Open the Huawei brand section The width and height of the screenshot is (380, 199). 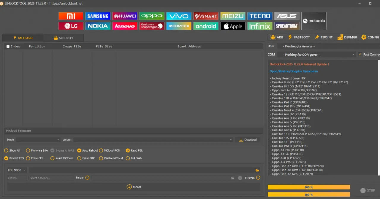[x=125, y=16]
